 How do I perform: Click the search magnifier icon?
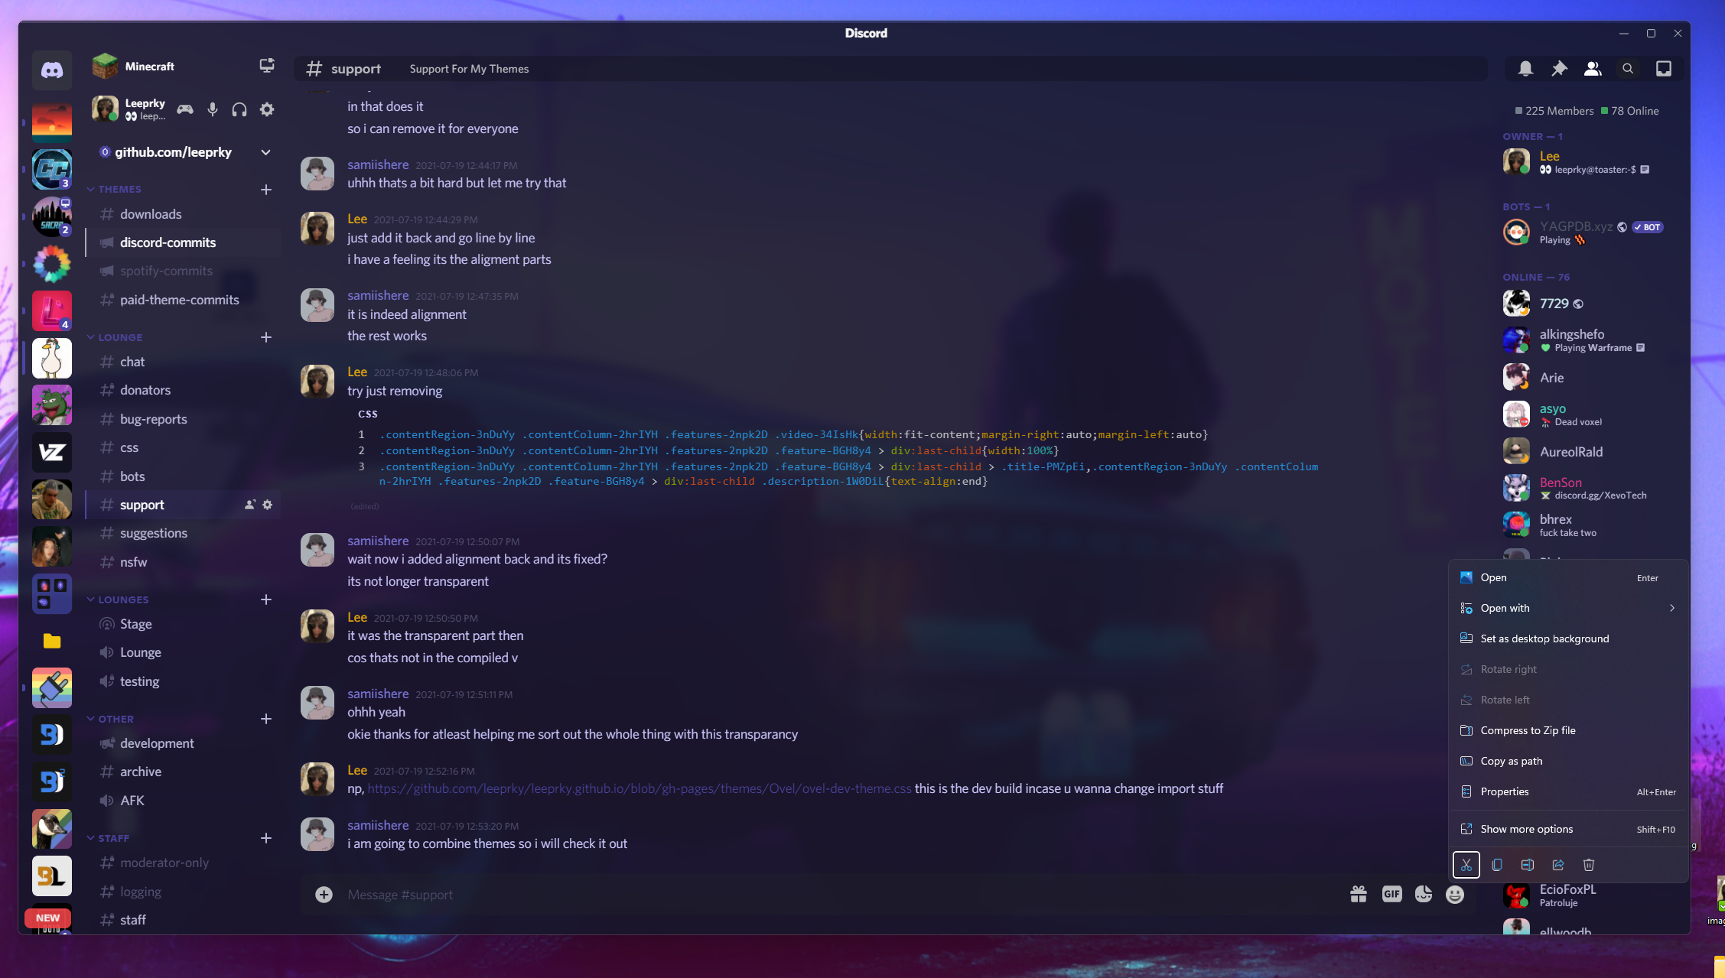[x=1628, y=69]
